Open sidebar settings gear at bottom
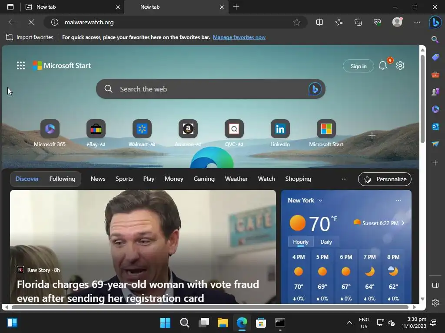445x333 pixels. pyautogui.click(x=435, y=302)
